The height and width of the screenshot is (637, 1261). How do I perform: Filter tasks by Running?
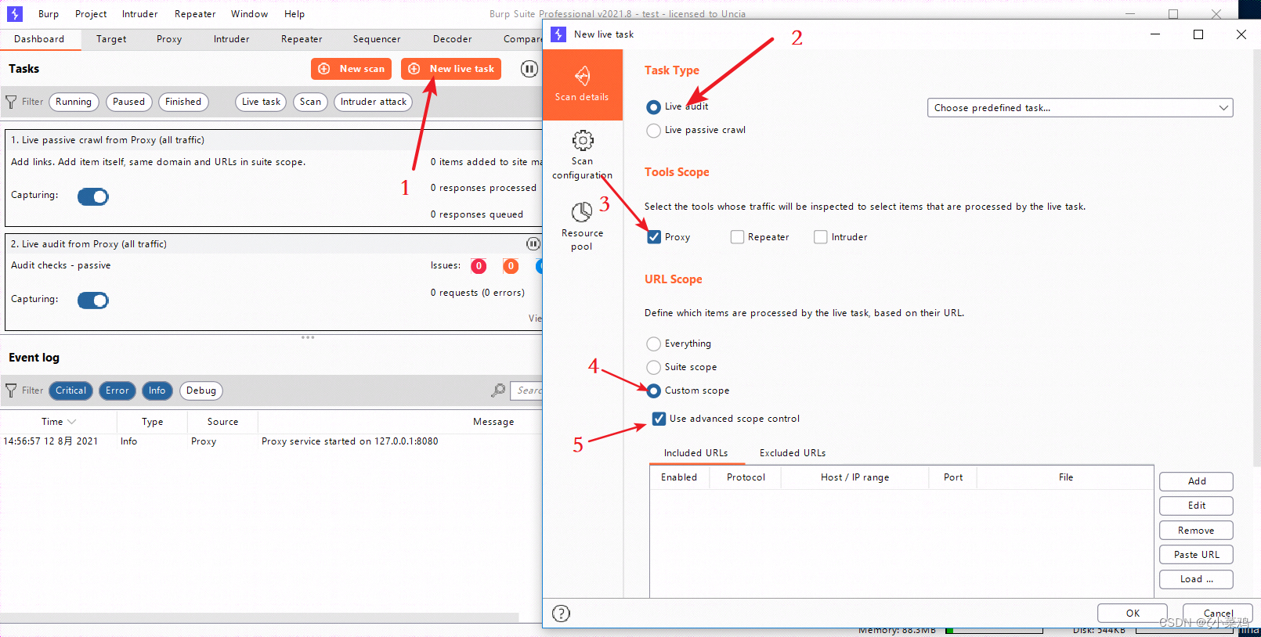[x=74, y=102]
